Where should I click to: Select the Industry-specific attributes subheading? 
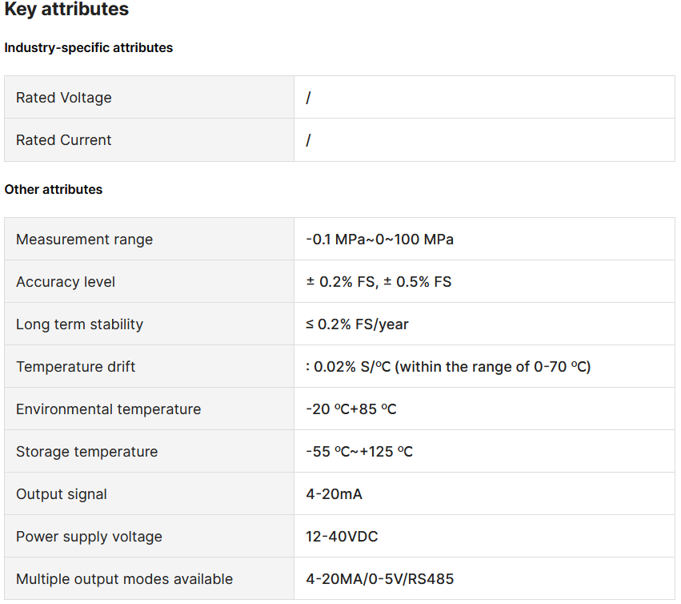pyautogui.click(x=89, y=47)
